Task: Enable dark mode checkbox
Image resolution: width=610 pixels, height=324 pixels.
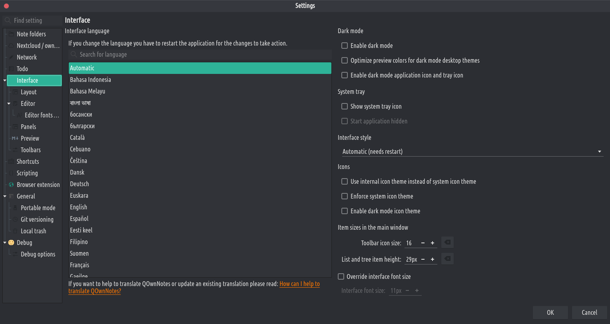Action: tap(344, 46)
